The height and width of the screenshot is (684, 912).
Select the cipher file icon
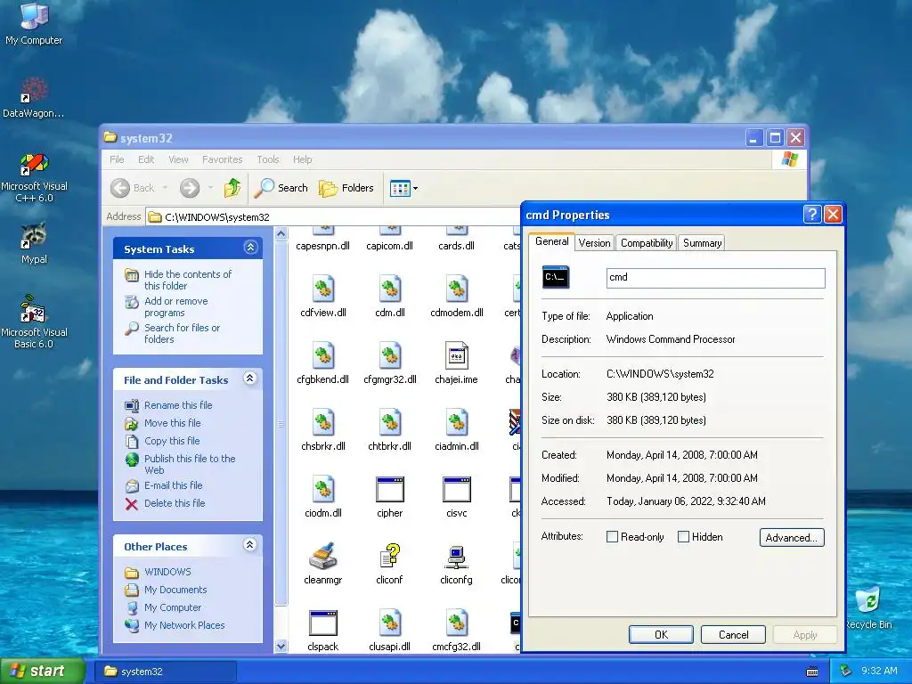pos(390,490)
